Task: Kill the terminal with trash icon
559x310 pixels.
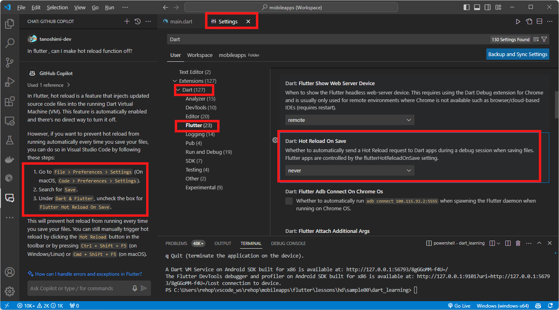Action: 518,243
